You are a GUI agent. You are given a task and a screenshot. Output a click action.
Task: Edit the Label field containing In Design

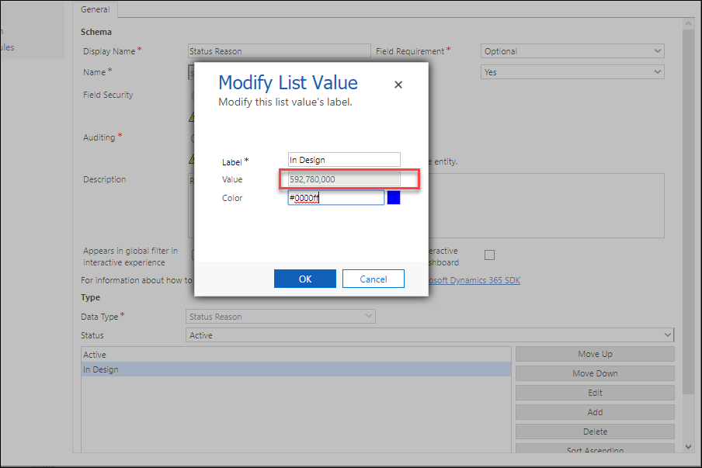(x=344, y=160)
